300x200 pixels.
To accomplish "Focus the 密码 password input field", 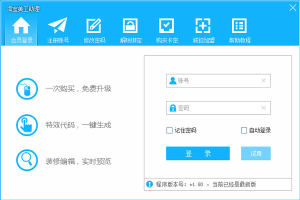I will pos(218,108).
